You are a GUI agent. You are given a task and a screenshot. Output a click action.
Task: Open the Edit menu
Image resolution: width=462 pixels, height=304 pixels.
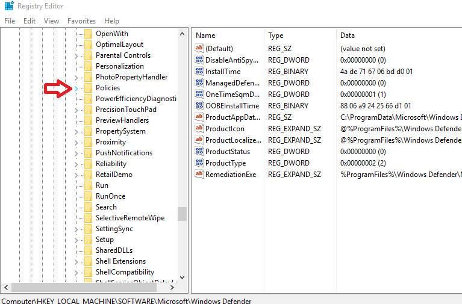coord(30,21)
